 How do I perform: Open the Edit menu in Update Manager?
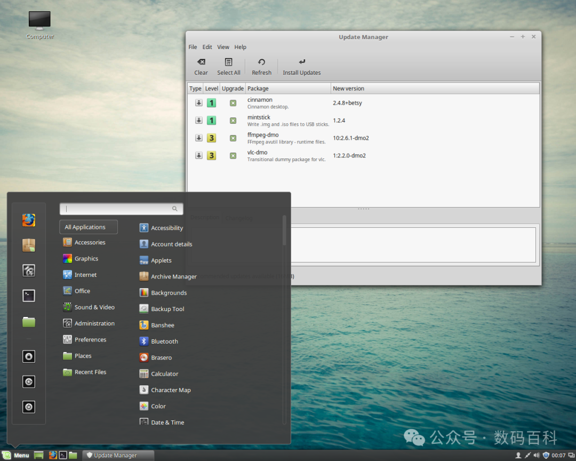[207, 47]
